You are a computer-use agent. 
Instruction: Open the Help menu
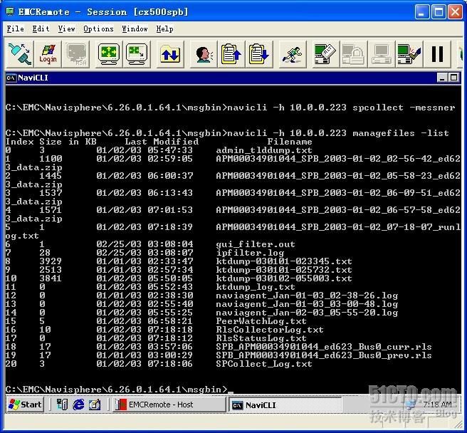coord(164,29)
